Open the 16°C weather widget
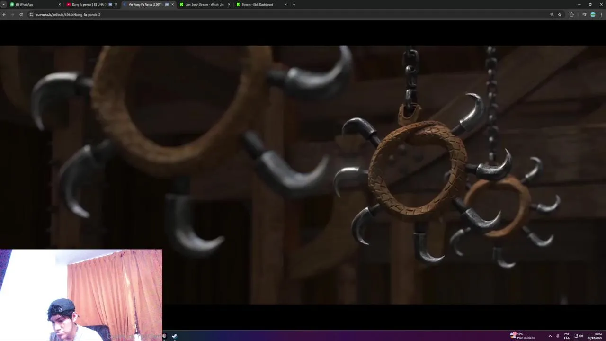Screen dimensions: 606x341 pos(523,336)
